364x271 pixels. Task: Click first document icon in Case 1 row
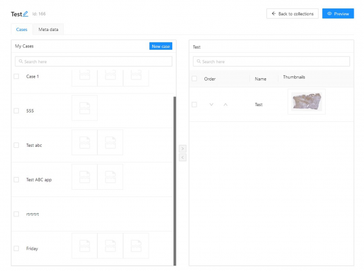click(x=85, y=76)
